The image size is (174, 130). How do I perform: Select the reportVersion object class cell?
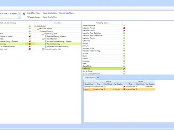click(x=89, y=87)
